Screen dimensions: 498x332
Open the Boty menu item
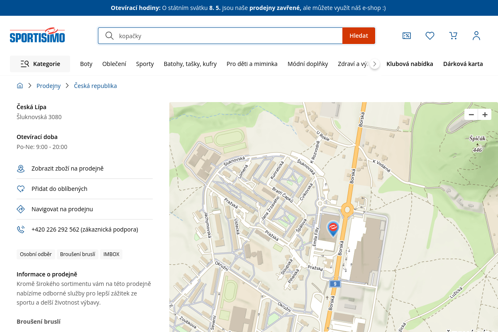(86, 64)
